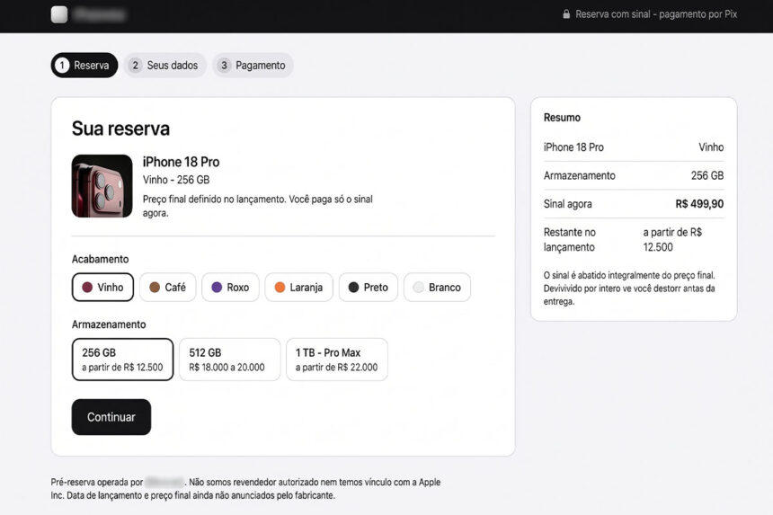
Task: Select the Laranja finish option
Action: click(298, 288)
